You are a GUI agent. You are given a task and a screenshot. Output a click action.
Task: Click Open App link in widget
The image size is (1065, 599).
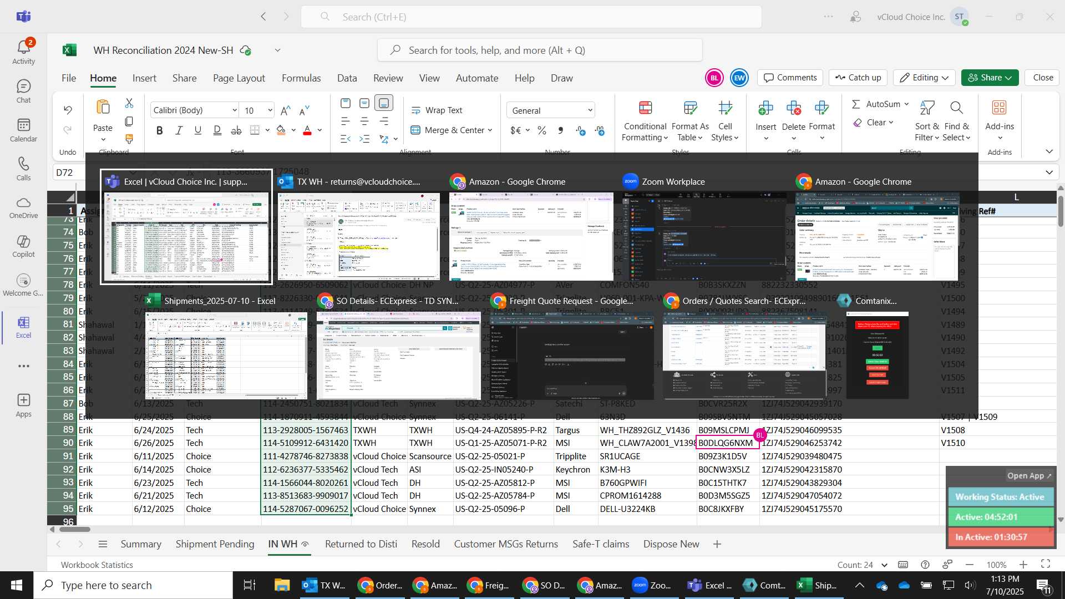[x=1029, y=475]
